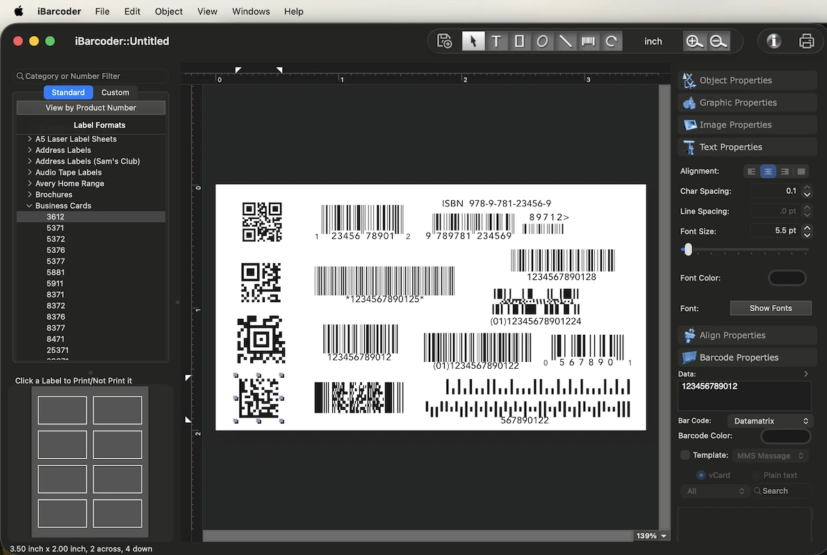Open the info inspector icon

coord(773,41)
